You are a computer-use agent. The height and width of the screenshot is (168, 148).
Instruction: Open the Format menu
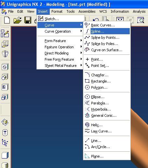57,11
